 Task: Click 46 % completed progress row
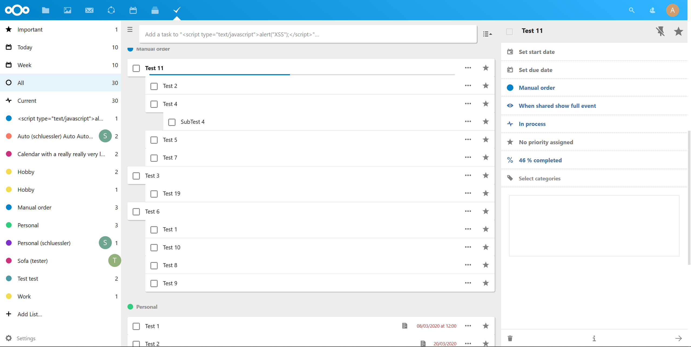point(540,160)
